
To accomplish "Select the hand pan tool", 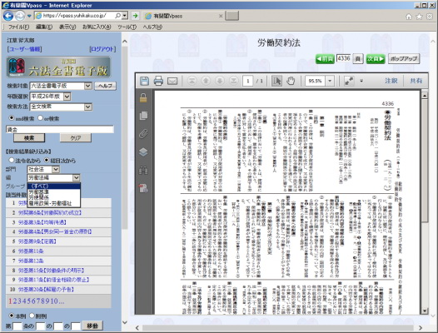I will [291, 81].
